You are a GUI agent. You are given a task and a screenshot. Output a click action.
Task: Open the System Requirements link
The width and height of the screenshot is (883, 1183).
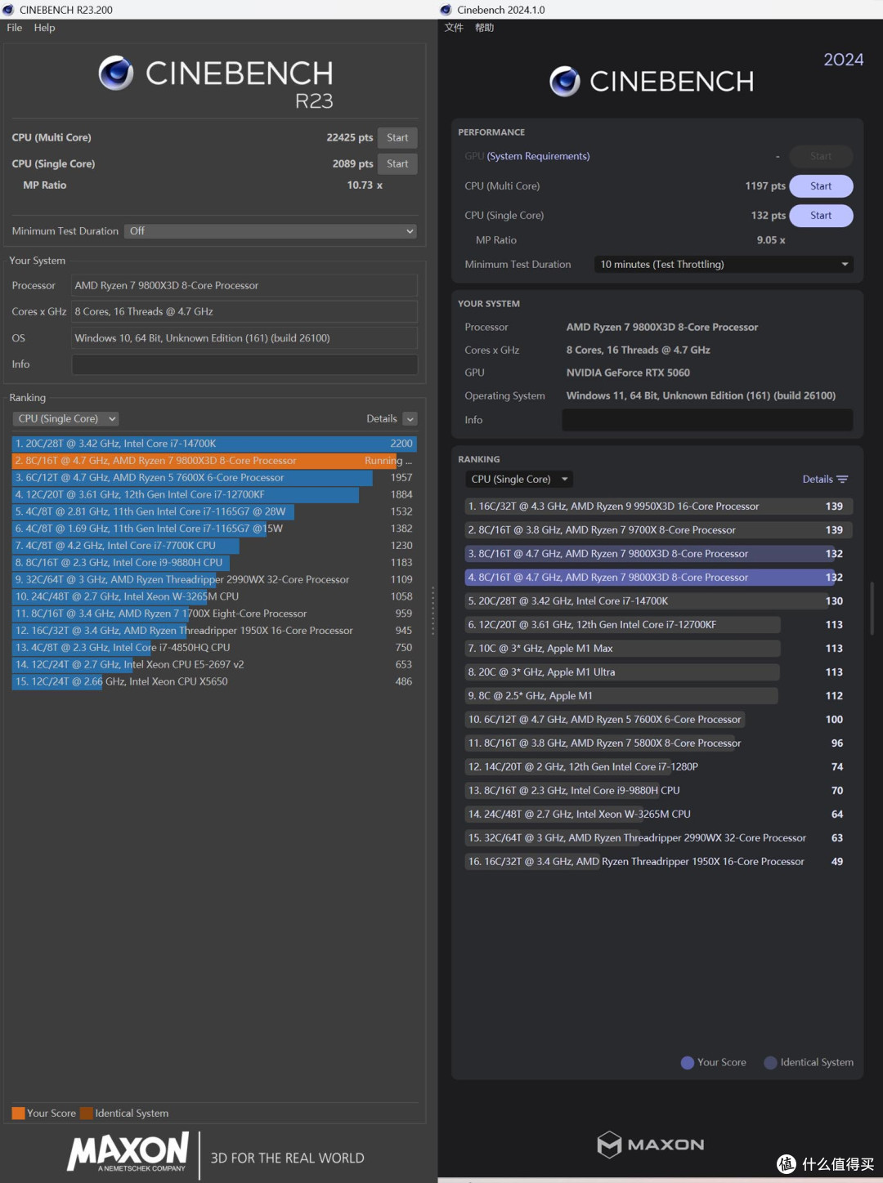click(x=538, y=156)
